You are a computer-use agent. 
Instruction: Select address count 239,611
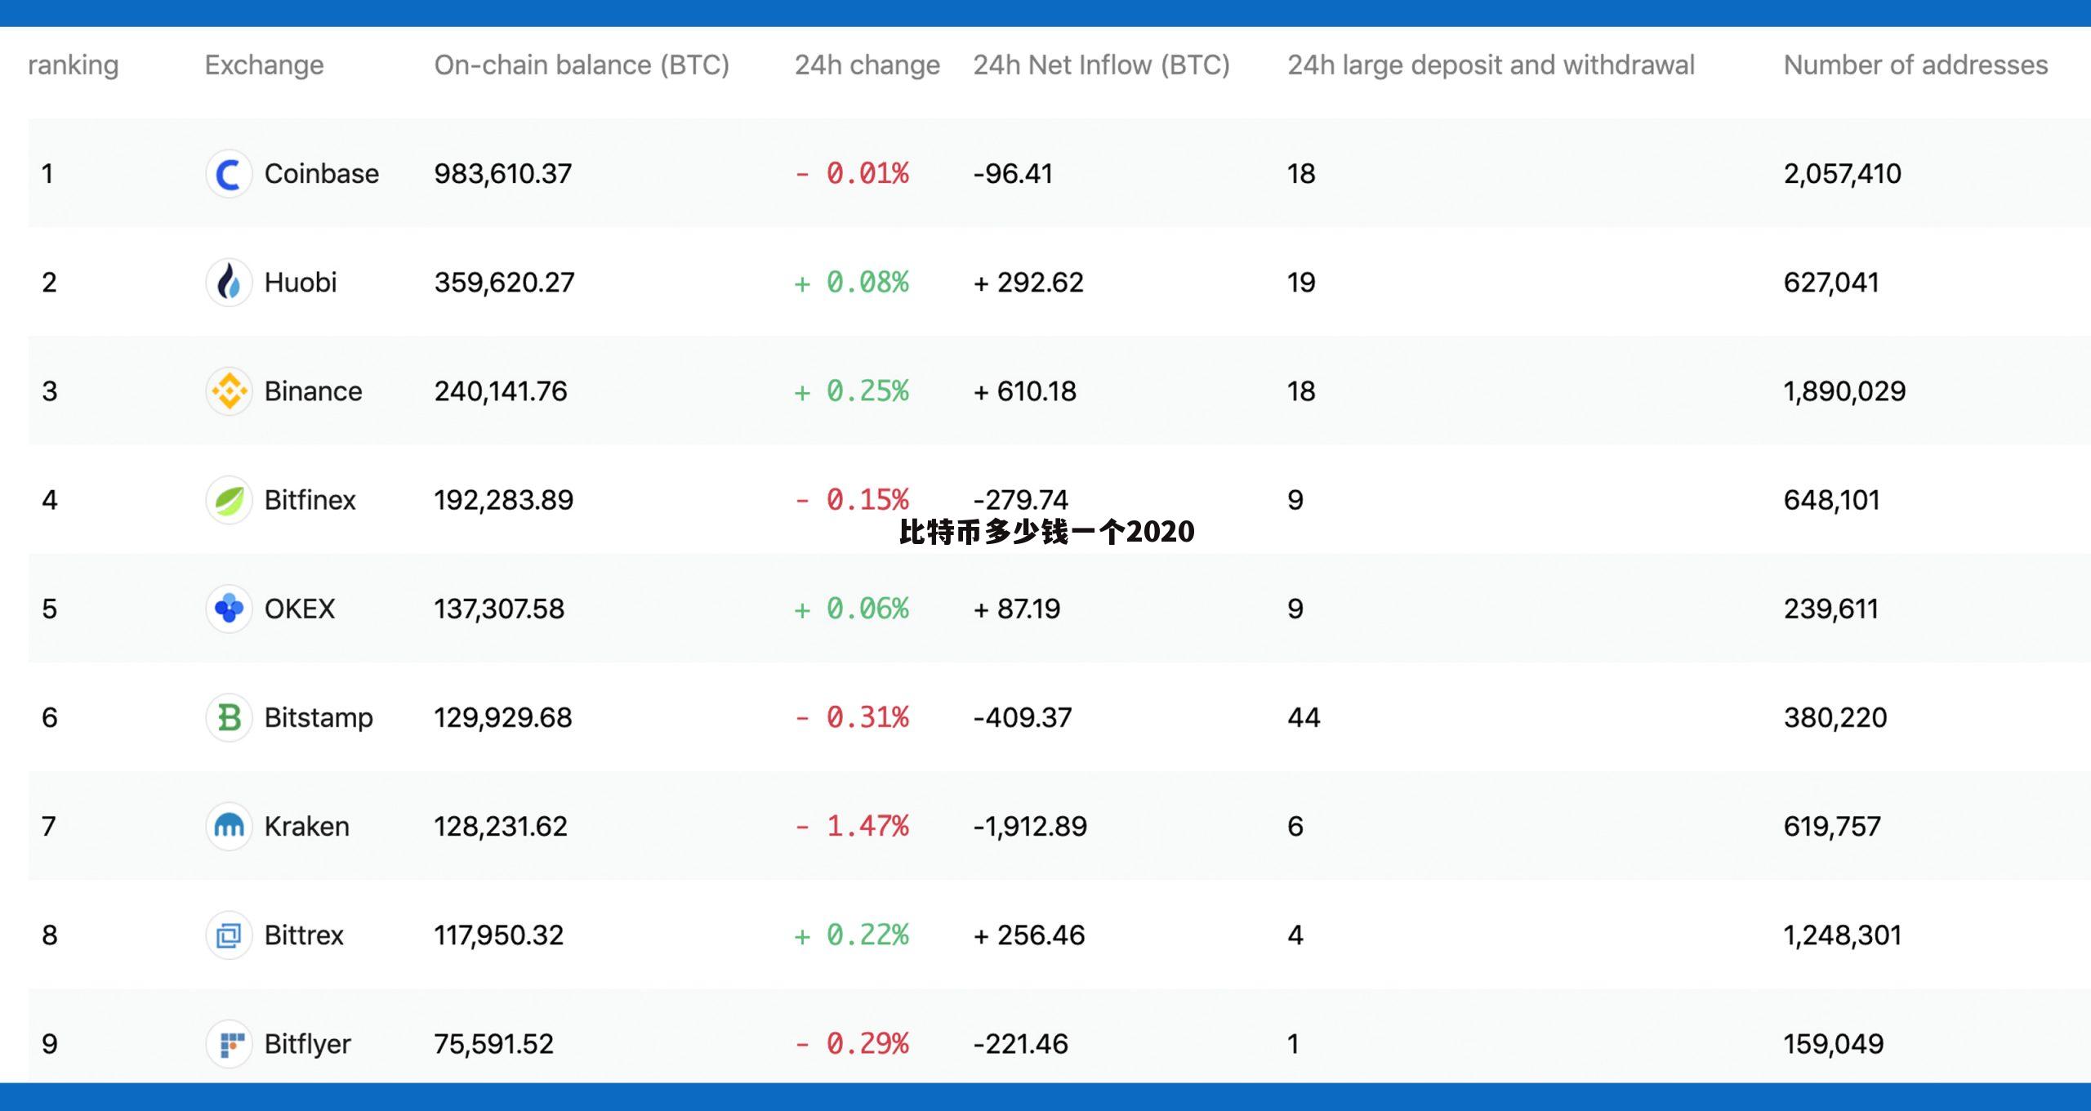pyautogui.click(x=1831, y=609)
